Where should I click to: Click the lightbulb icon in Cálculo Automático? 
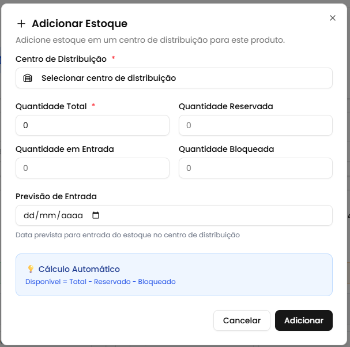pos(31,269)
